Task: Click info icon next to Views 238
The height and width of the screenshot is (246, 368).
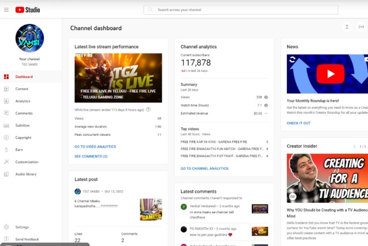Action: click(x=266, y=97)
